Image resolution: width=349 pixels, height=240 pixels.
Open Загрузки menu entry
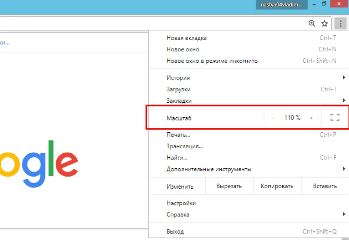(x=249, y=89)
